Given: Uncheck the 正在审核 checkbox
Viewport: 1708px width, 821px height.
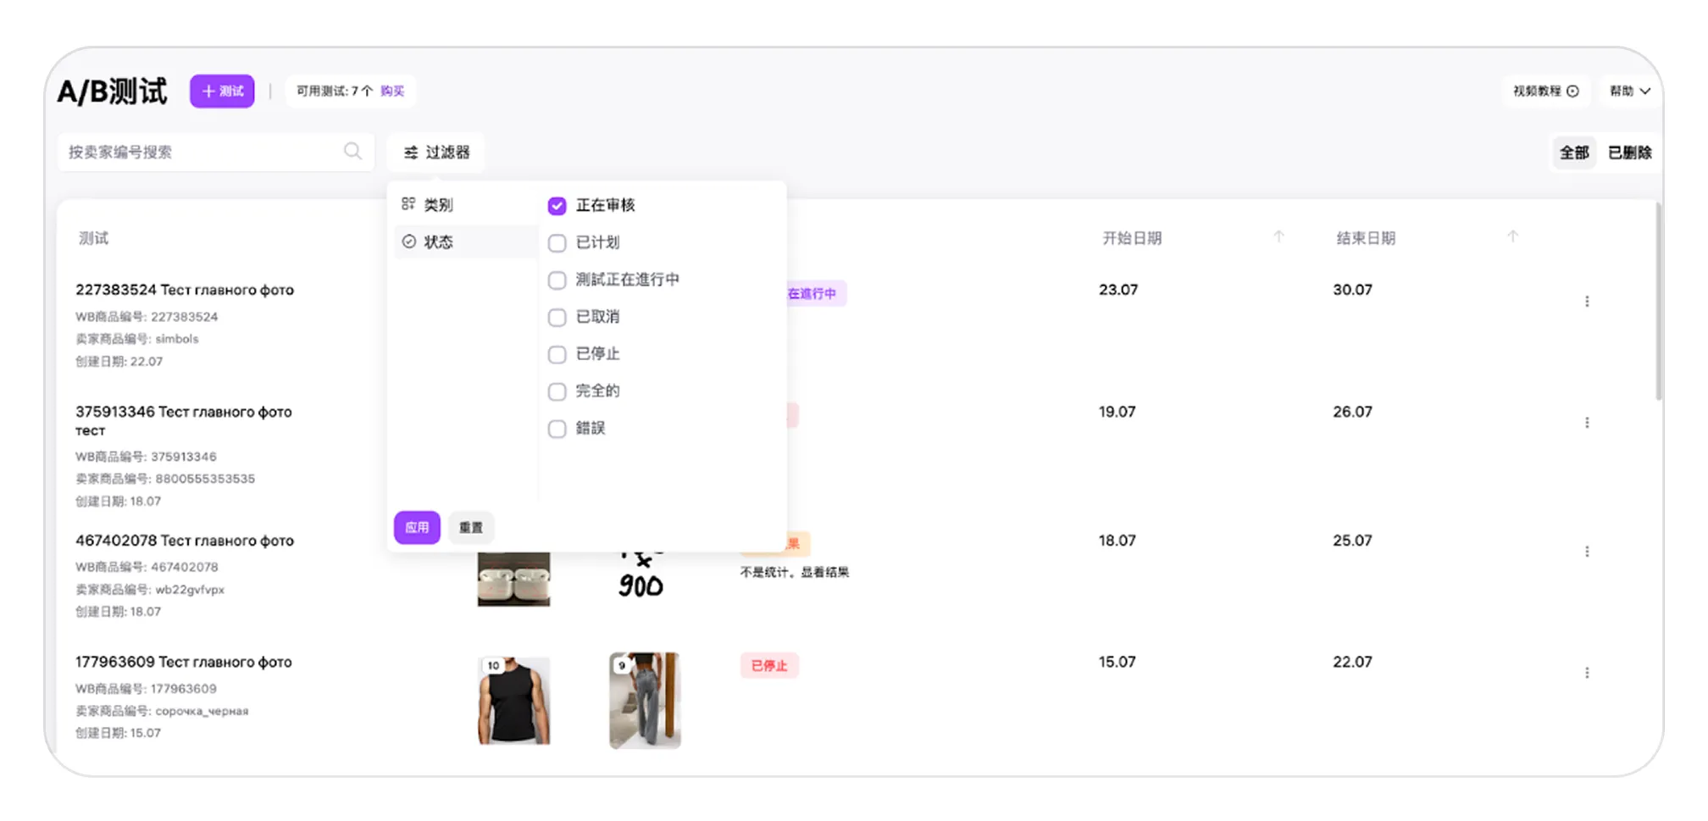Looking at the screenshot, I should point(557,206).
